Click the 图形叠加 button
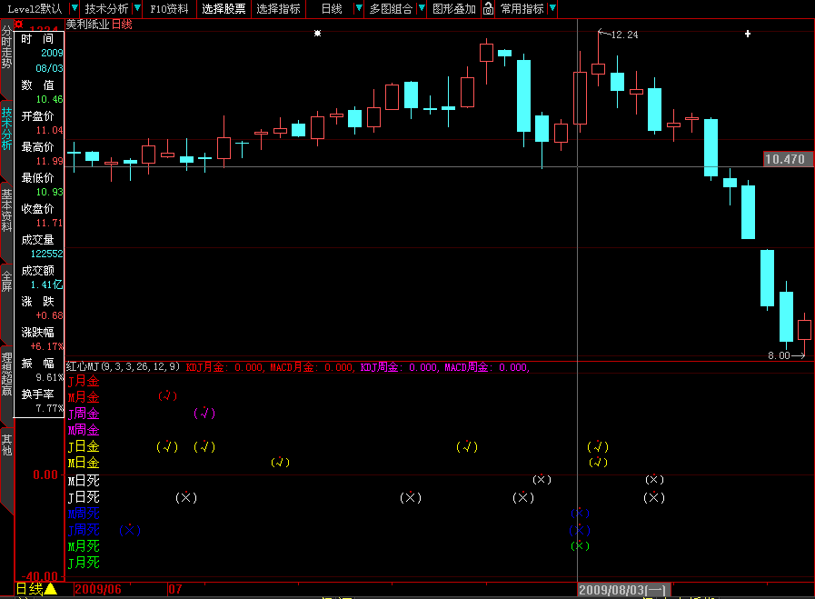The image size is (815, 599). click(x=454, y=9)
